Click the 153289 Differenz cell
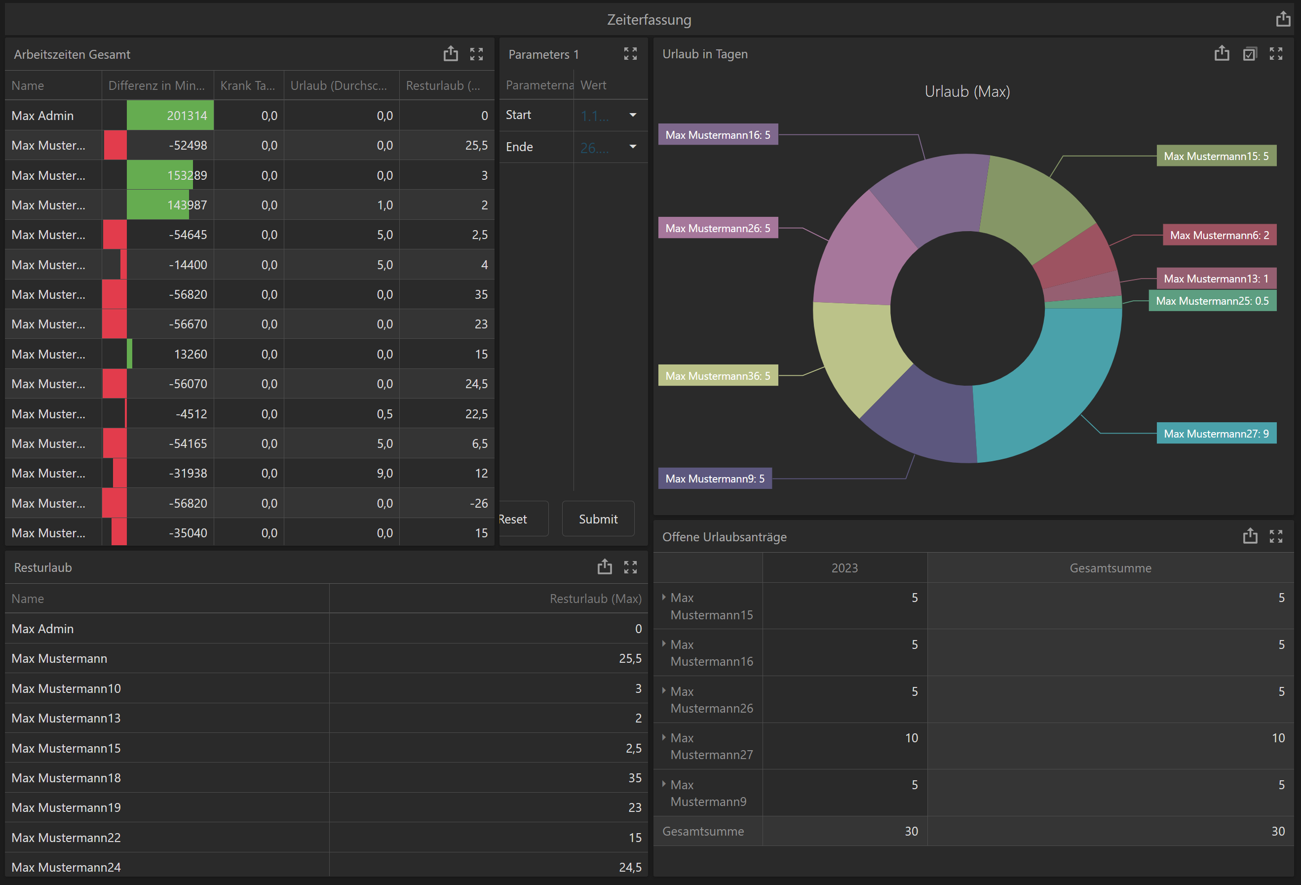 tap(158, 175)
